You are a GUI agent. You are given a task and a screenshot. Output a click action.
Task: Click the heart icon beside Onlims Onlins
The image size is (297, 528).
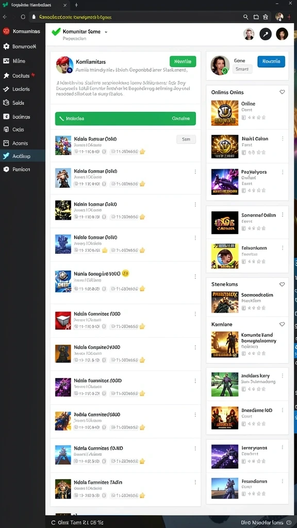click(x=282, y=92)
